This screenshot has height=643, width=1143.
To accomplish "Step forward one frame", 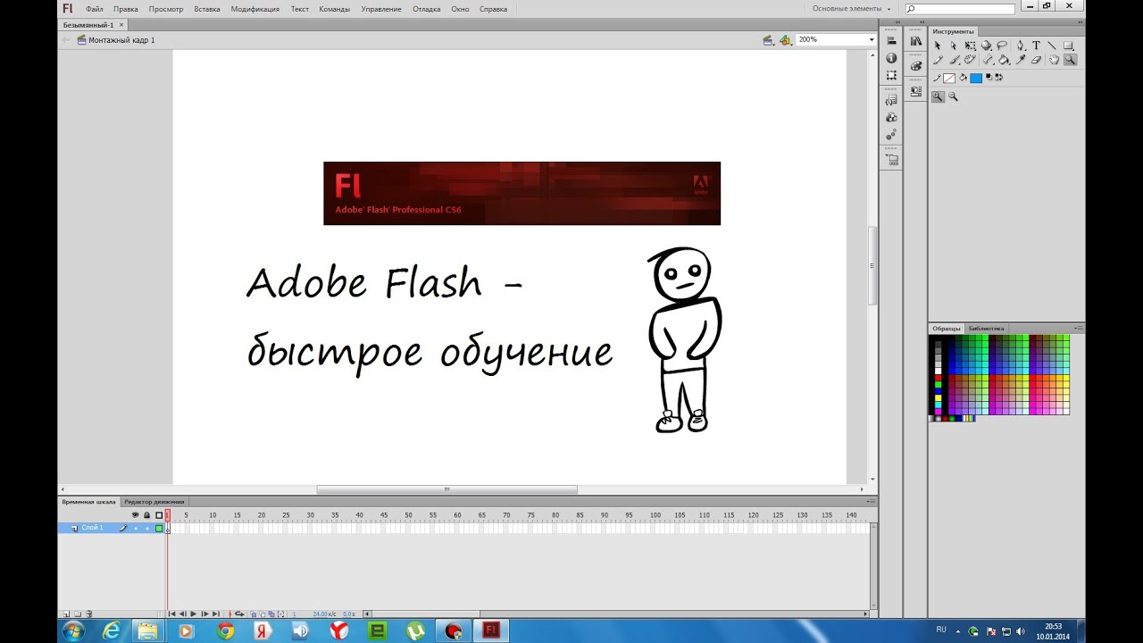I will tap(204, 614).
